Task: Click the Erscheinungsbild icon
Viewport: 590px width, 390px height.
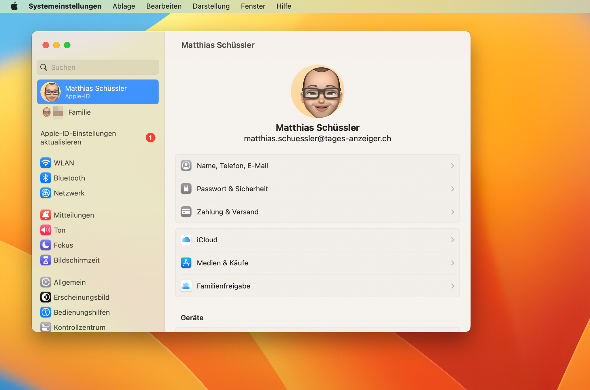Action: (x=46, y=297)
